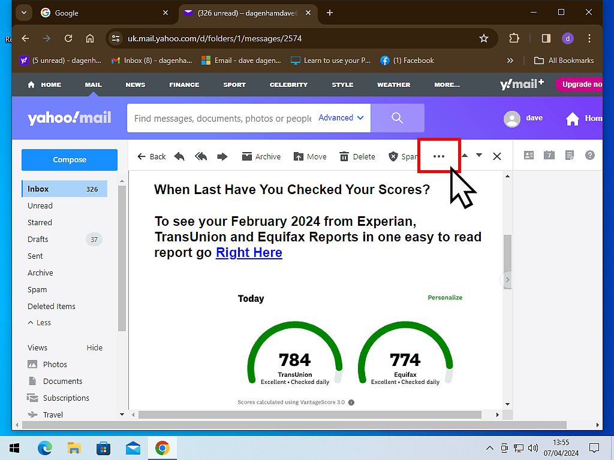Delete the open email

(357, 156)
